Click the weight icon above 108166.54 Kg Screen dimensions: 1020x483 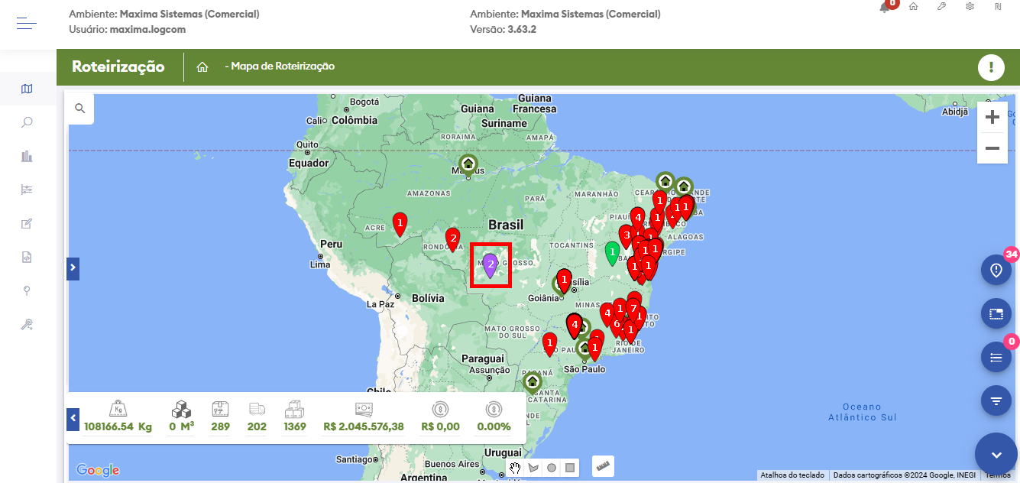(x=118, y=409)
